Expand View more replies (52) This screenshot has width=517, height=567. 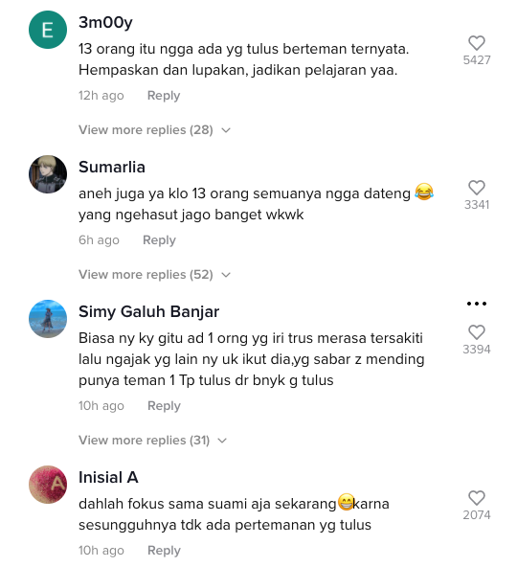(x=154, y=275)
